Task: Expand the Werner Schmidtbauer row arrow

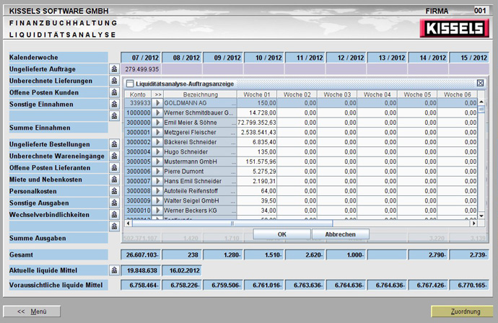Action: point(157,112)
